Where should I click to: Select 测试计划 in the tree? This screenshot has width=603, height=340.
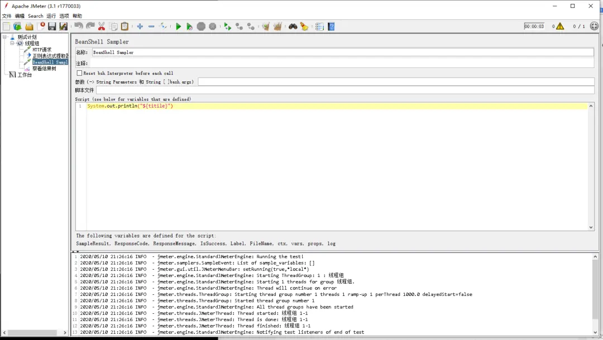coord(27,37)
